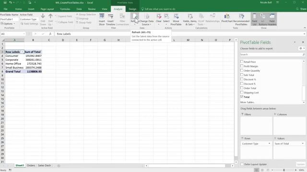307x172 pixels.
Task: Click the new sheet plus icon
Action: pos(59,166)
